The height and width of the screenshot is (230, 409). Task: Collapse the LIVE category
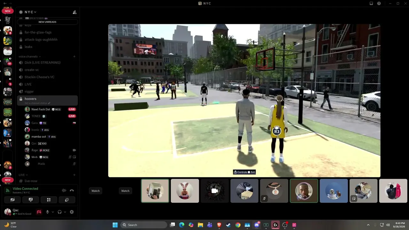point(23,175)
